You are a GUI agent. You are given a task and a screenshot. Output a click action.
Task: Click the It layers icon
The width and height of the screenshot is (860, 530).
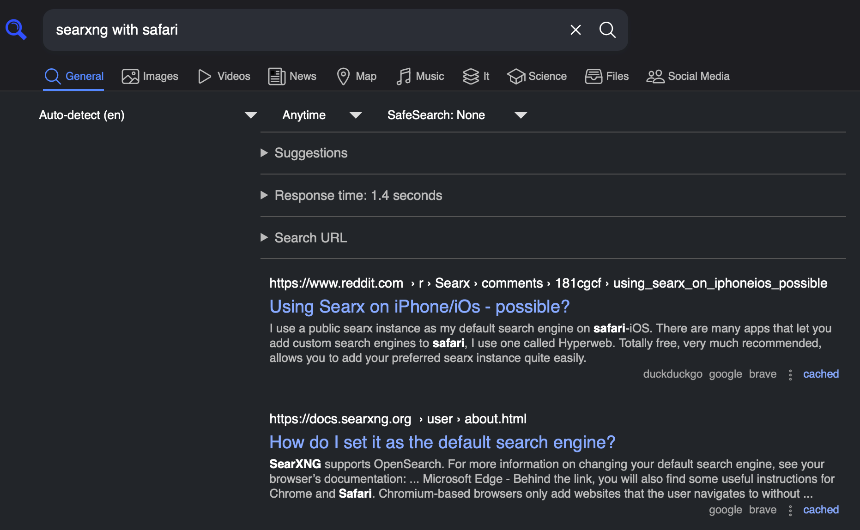click(x=471, y=76)
